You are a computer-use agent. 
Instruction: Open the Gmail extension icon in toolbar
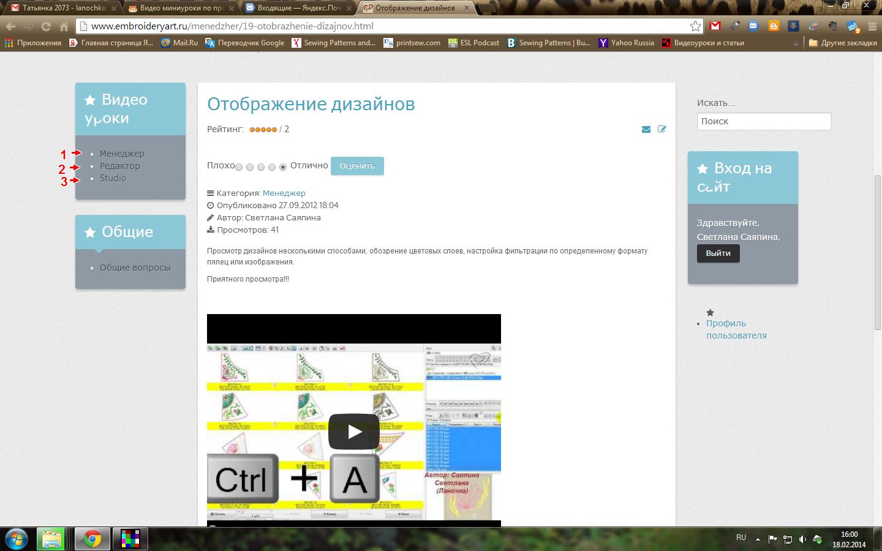point(715,26)
